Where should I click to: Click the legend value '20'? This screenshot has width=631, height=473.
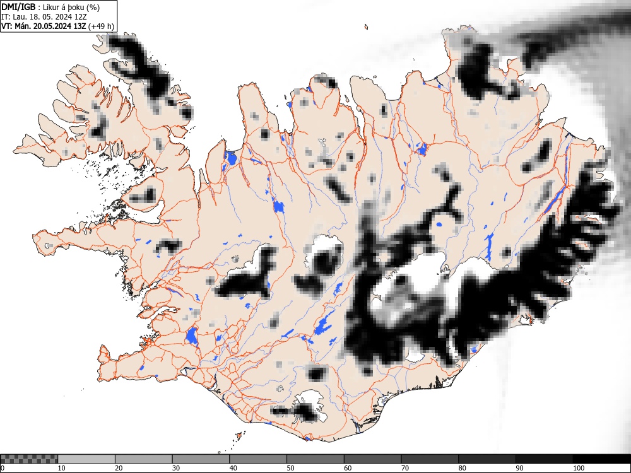click(x=119, y=468)
